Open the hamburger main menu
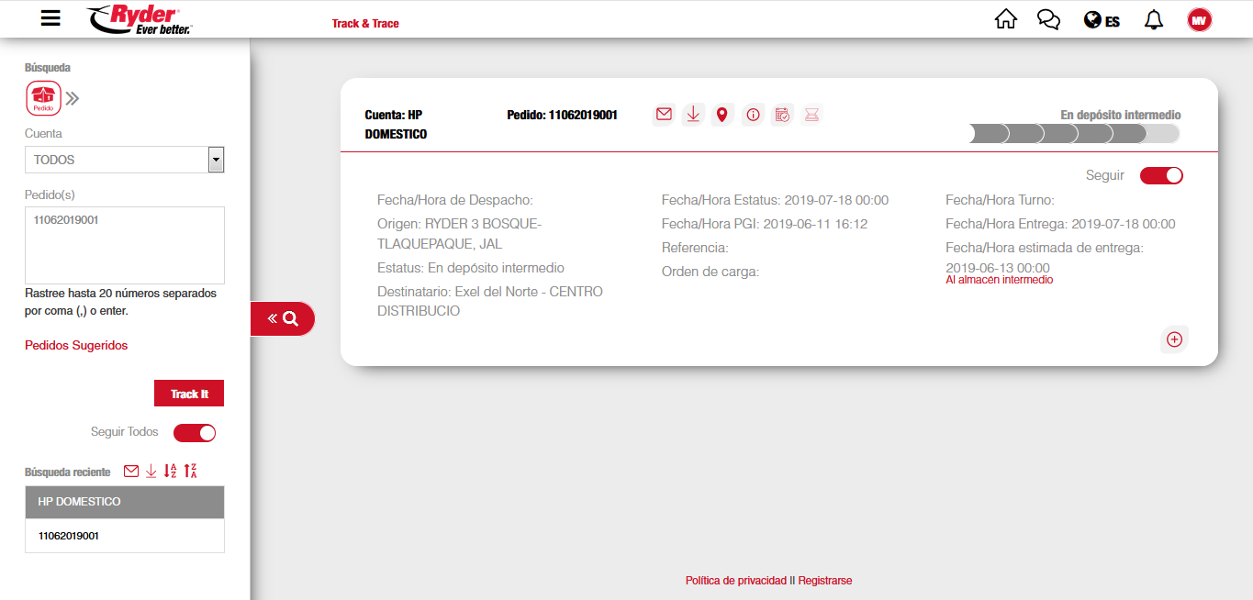Image resolution: width=1253 pixels, height=600 pixels. (x=50, y=18)
